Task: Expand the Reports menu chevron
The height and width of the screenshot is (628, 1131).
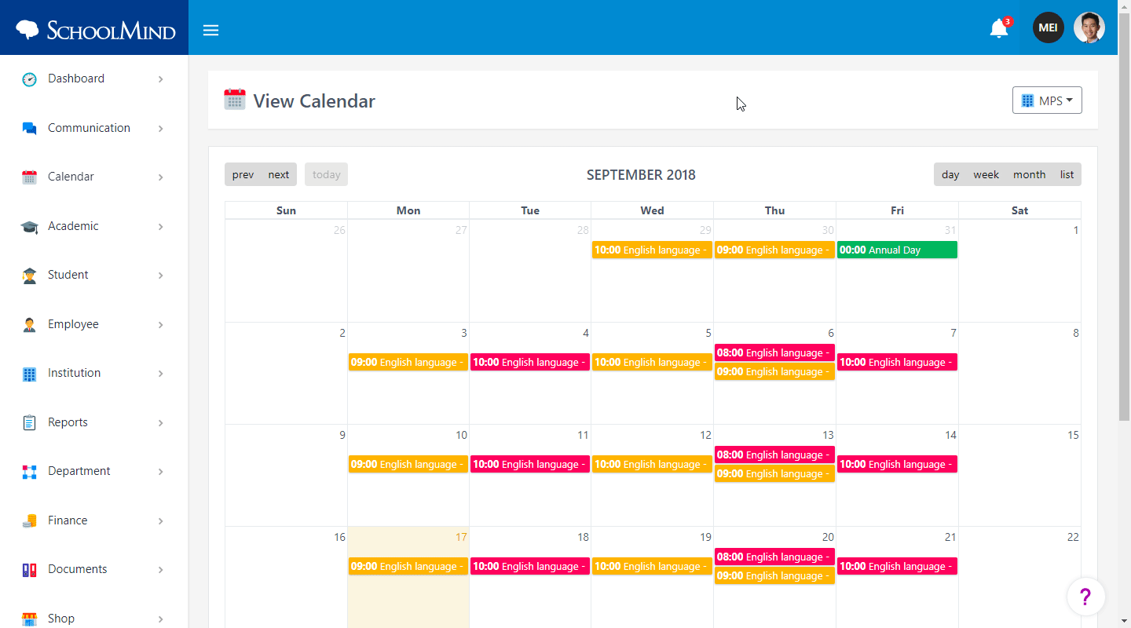Action: (x=160, y=423)
